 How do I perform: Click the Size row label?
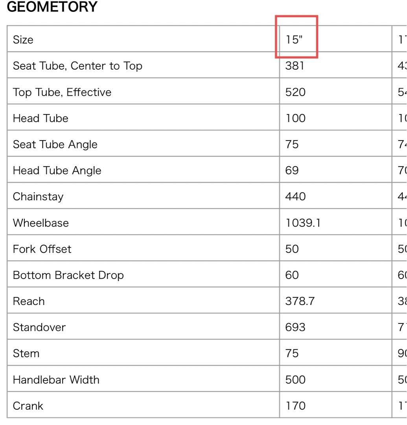point(23,40)
